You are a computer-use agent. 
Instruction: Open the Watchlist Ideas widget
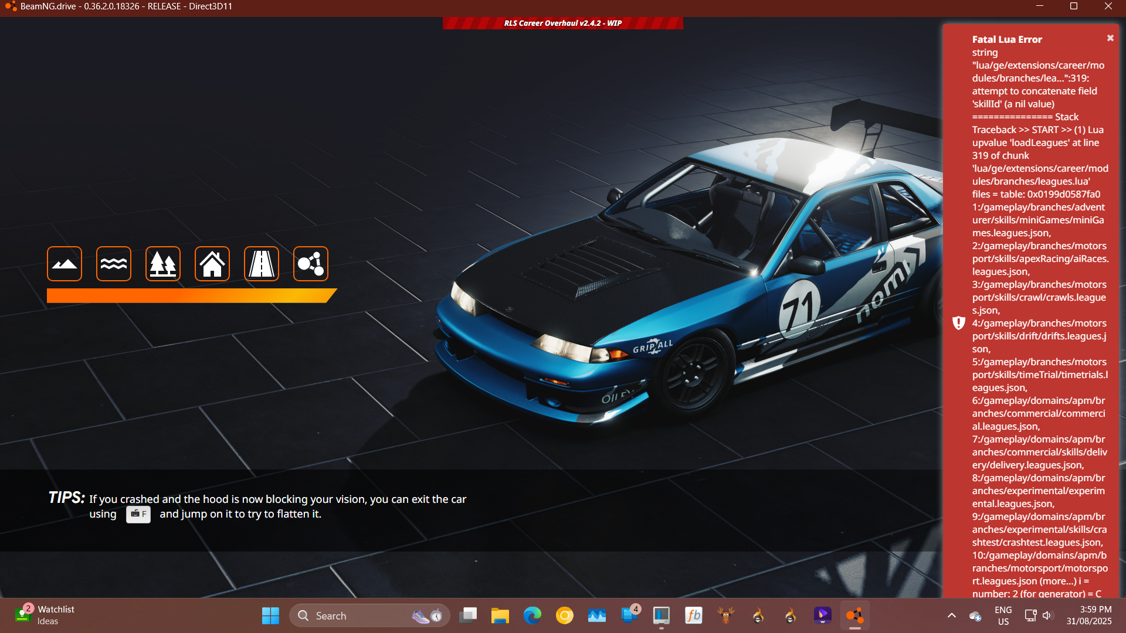click(x=46, y=615)
